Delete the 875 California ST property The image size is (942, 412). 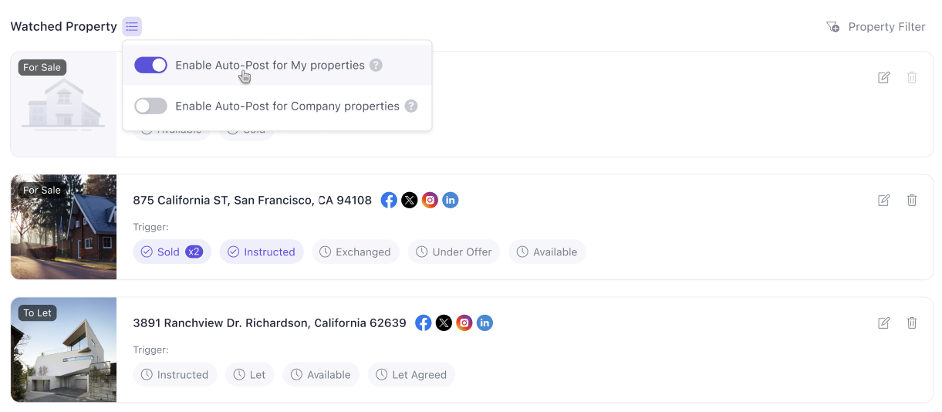912,201
